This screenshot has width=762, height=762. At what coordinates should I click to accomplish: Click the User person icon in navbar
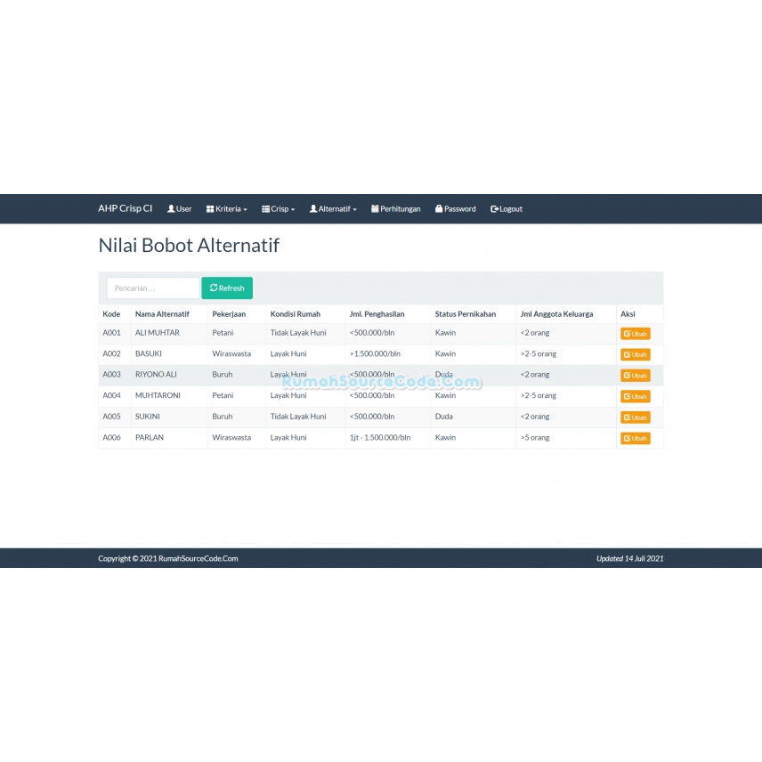coord(171,208)
